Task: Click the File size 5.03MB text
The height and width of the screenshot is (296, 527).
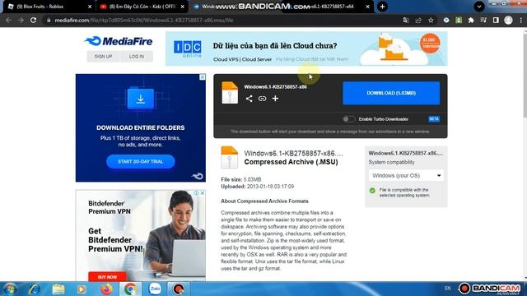Action: [x=241, y=179]
